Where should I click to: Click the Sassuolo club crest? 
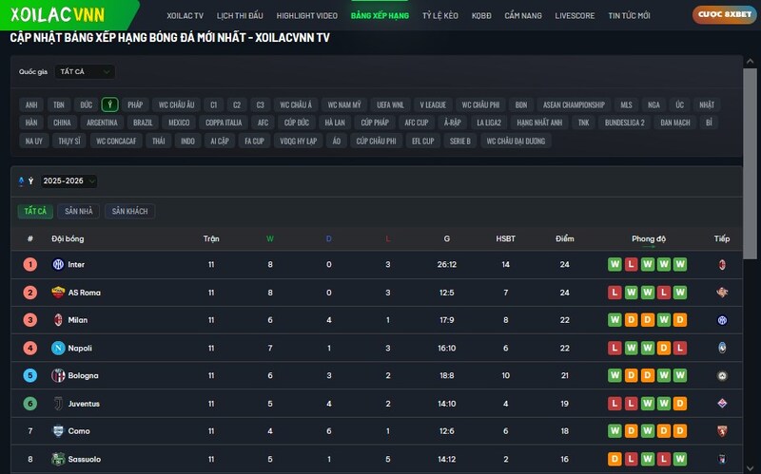click(x=58, y=459)
